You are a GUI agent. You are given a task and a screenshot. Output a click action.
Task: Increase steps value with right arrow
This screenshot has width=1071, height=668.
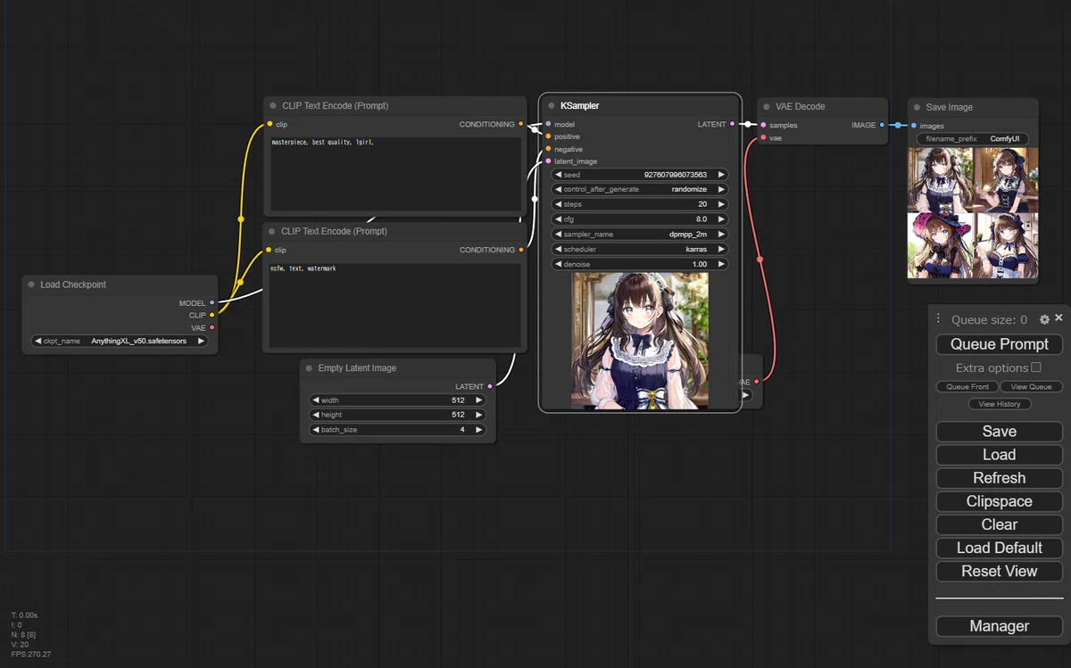721,205
